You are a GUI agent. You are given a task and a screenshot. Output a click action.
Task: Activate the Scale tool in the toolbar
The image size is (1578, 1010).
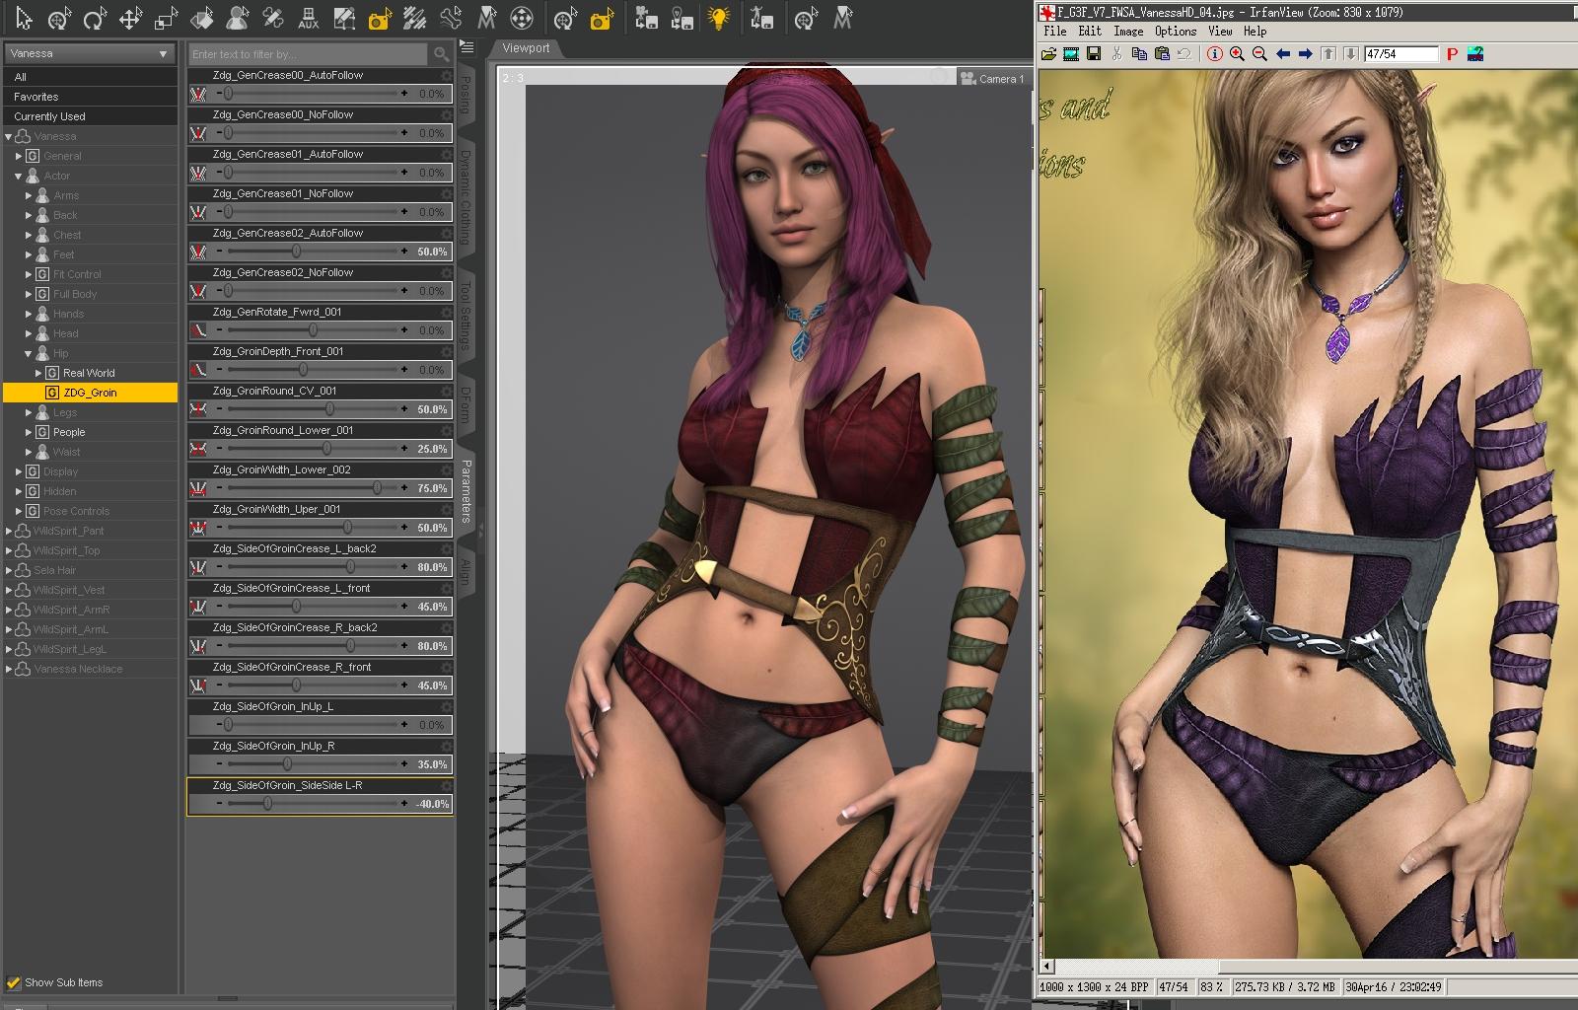[x=166, y=19]
